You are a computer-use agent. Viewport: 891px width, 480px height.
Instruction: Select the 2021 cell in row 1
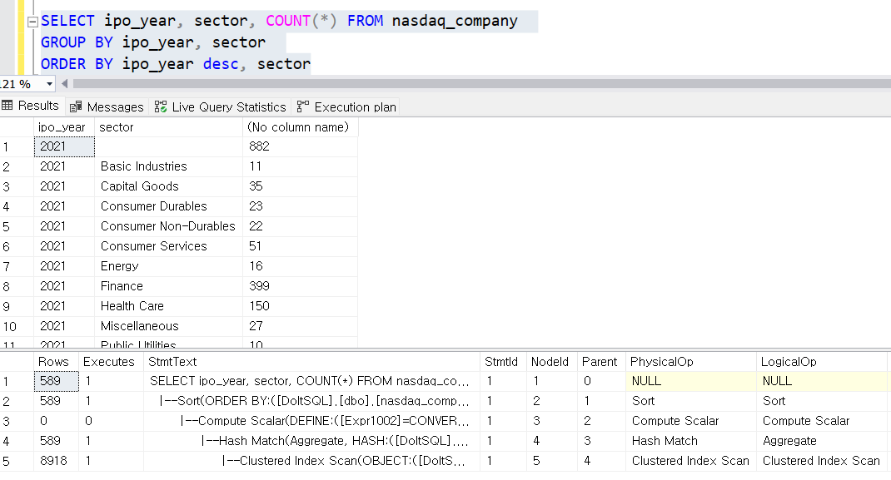pos(64,146)
